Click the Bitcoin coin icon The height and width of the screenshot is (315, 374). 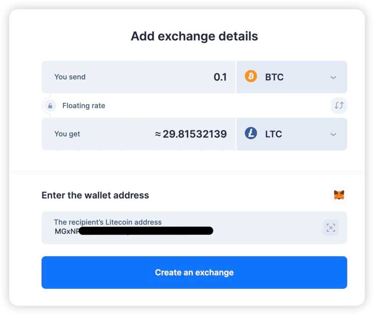251,77
